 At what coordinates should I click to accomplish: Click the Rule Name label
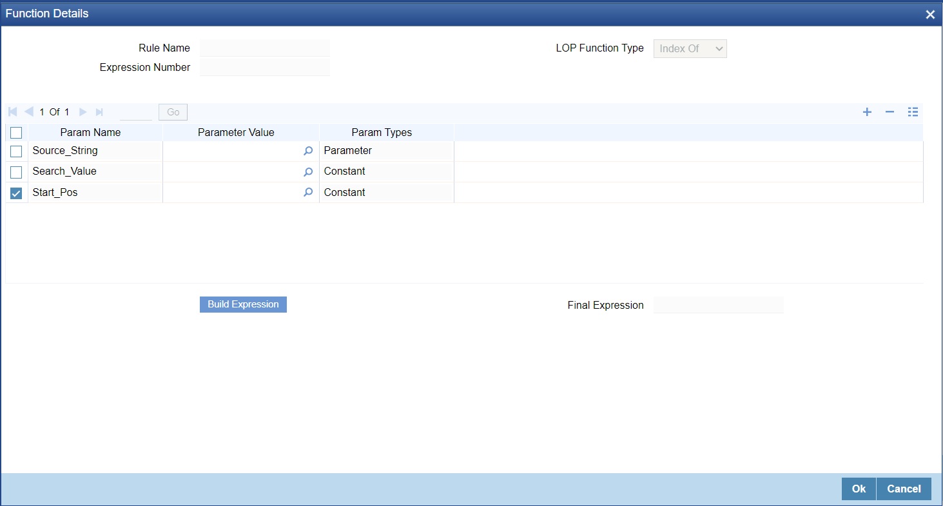pyautogui.click(x=164, y=48)
